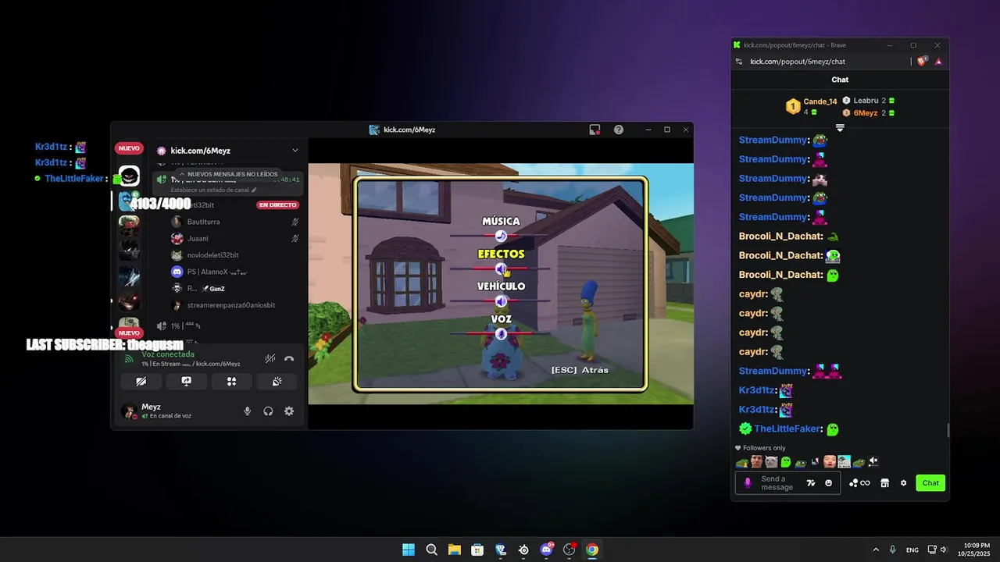Open File Explorer from taskbar
1000x562 pixels.
[x=454, y=550]
